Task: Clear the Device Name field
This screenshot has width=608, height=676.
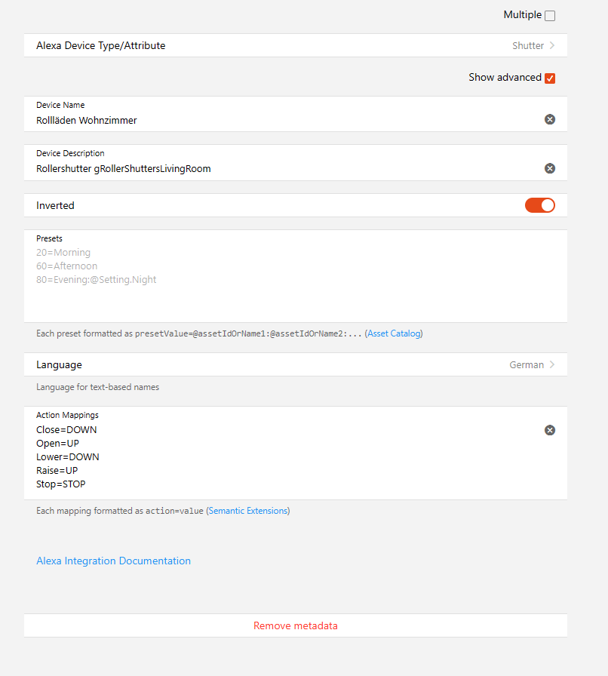Action: 550,119
